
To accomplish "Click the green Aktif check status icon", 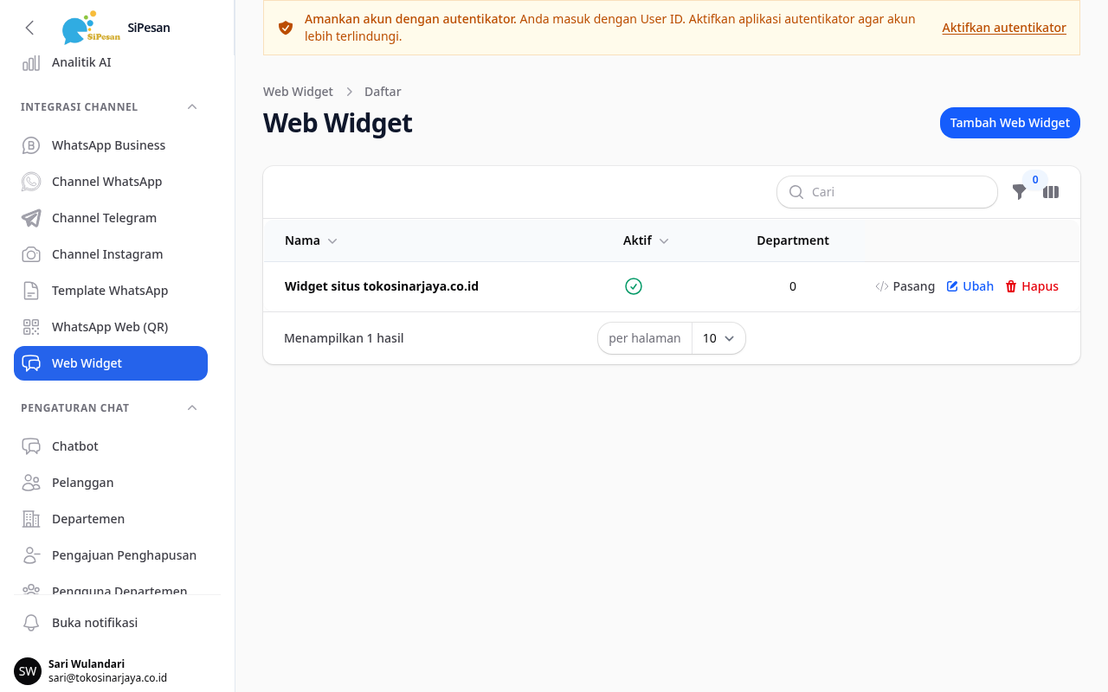I will pos(634,286).
